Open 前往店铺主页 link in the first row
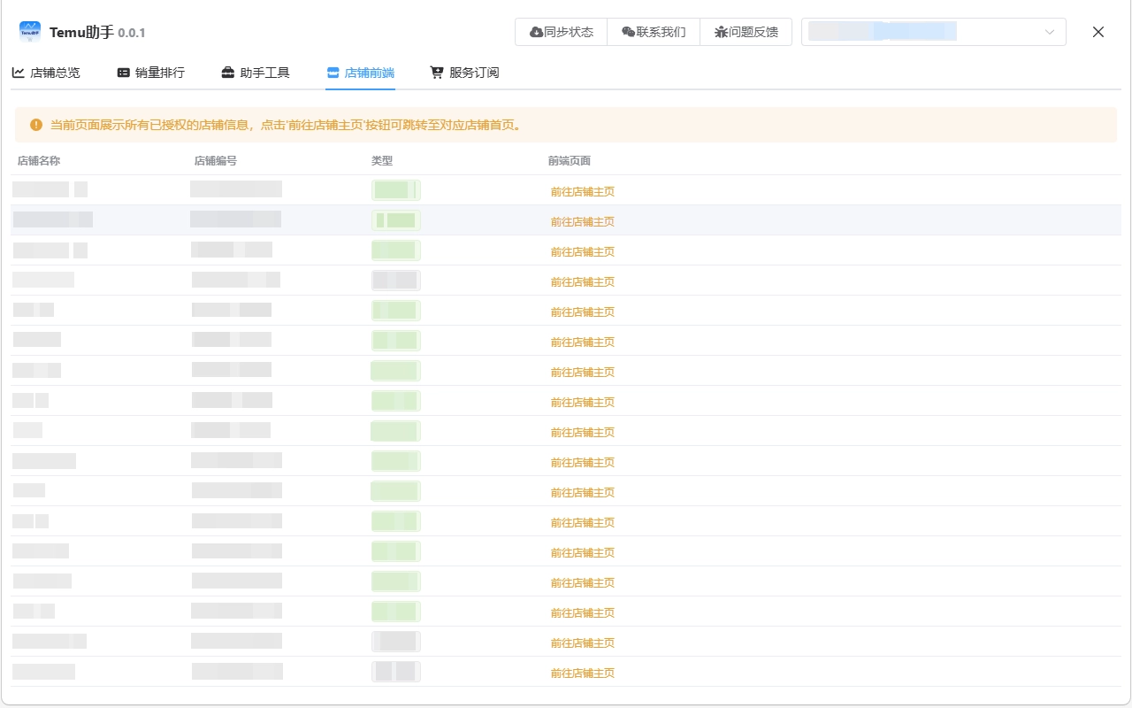1132x708 pixels. pos(582,191)
